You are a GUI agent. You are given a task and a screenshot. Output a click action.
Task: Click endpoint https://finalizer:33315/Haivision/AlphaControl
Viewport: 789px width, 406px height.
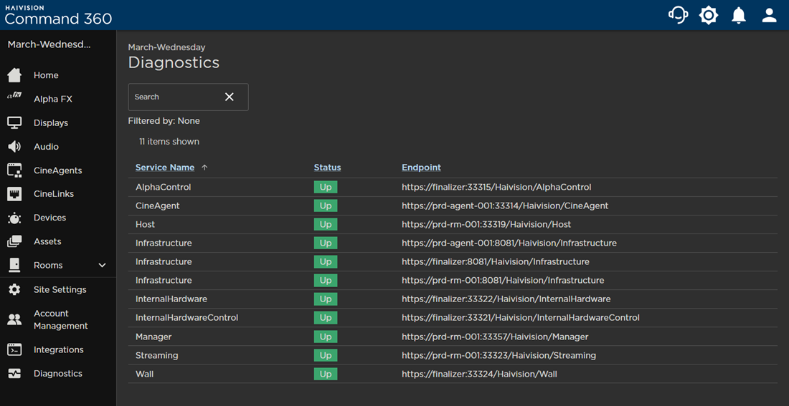click(496, 187)
